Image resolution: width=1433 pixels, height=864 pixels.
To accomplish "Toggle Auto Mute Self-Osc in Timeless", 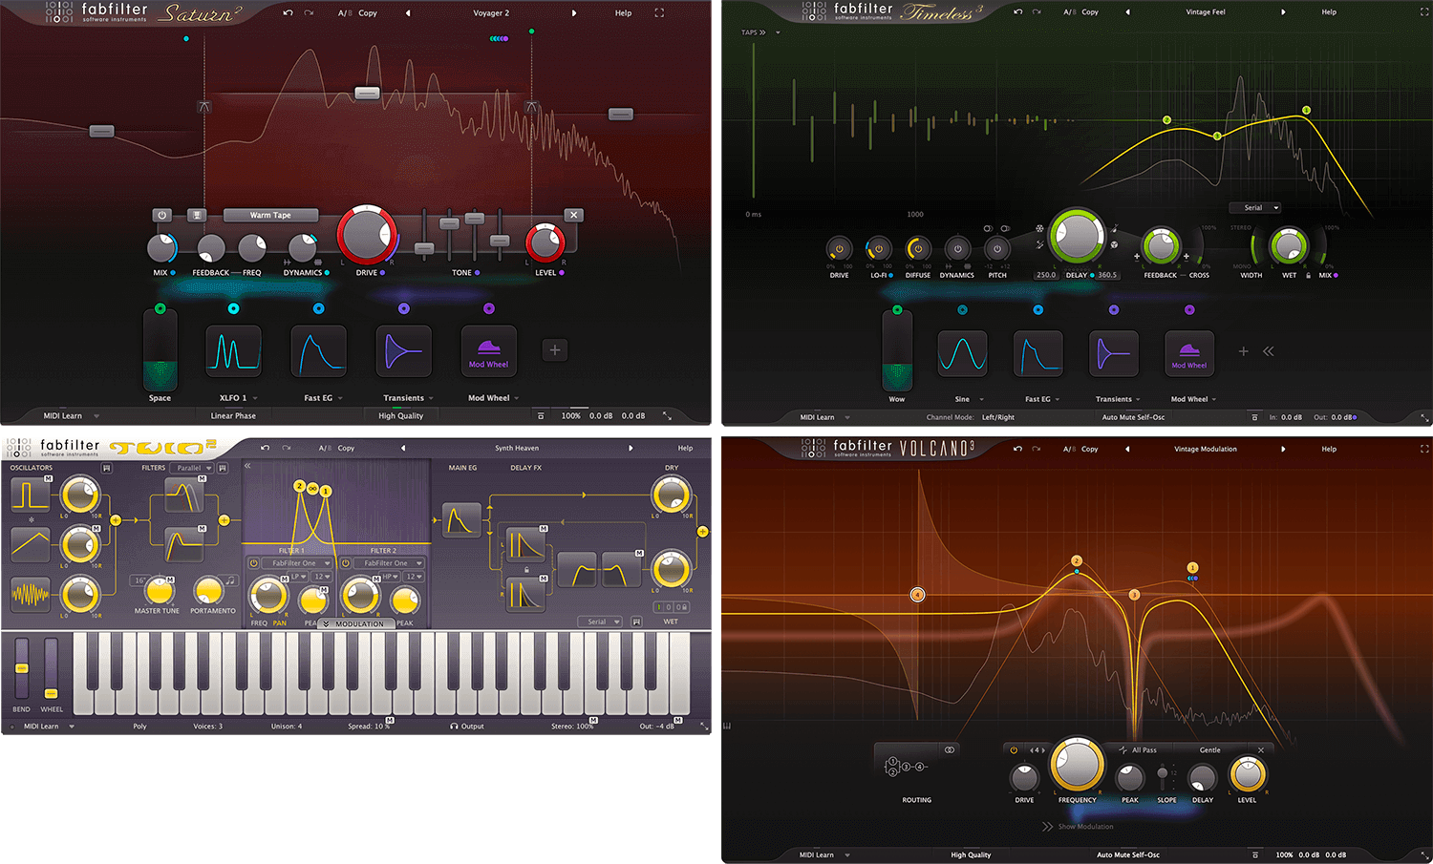I will [x=1133, y=417].
